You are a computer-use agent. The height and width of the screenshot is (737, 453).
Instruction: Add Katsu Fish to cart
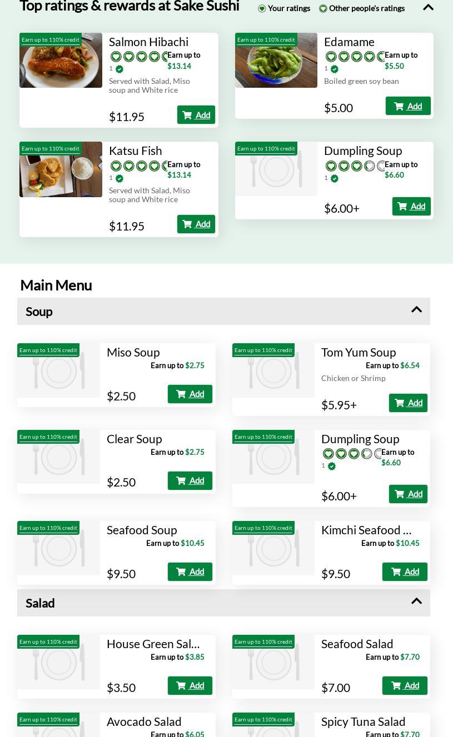pos(196,224)
